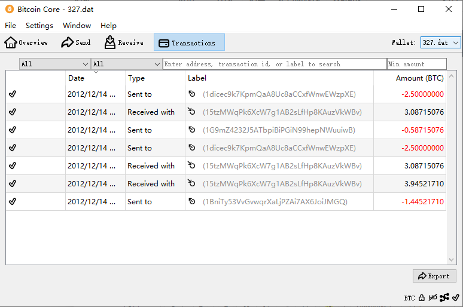This screenshot has width=463, height=307.
Task: Click the wallet encryption lock icon
Action: pos(422,297)
